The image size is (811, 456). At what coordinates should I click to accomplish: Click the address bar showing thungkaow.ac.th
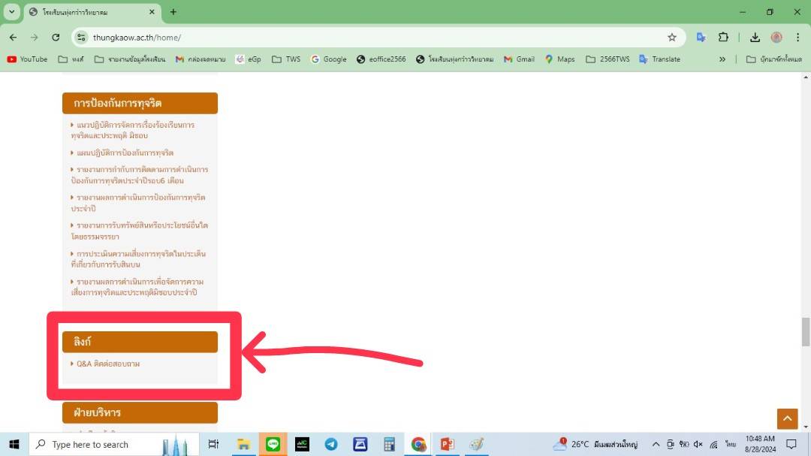(375, 37)
